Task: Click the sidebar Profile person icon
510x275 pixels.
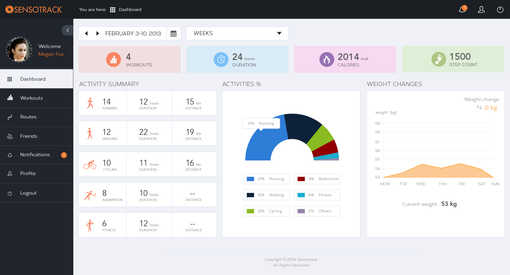Action: tap(10, 174)
